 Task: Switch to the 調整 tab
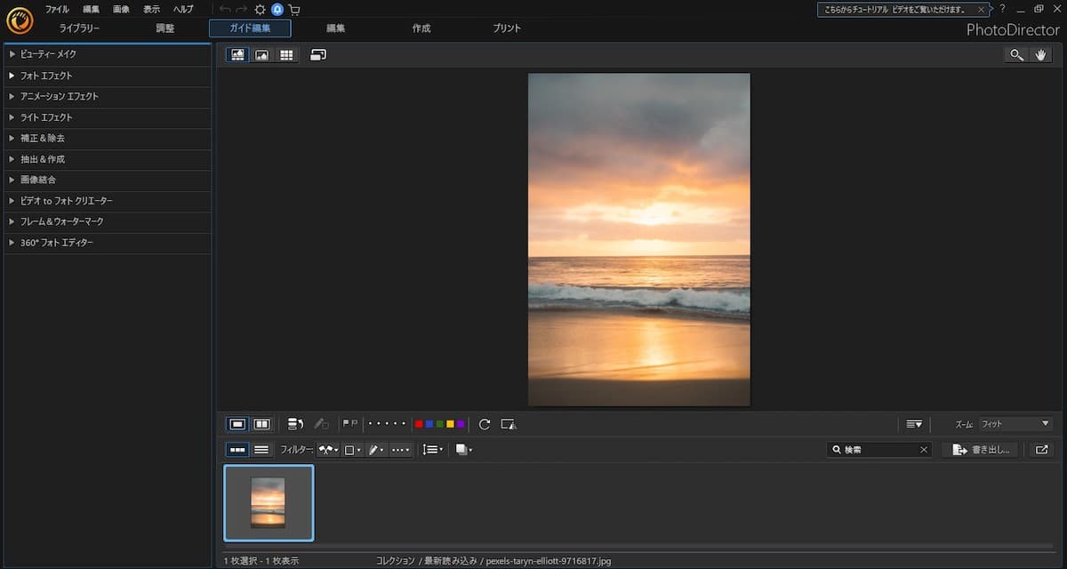coord(165,28)
